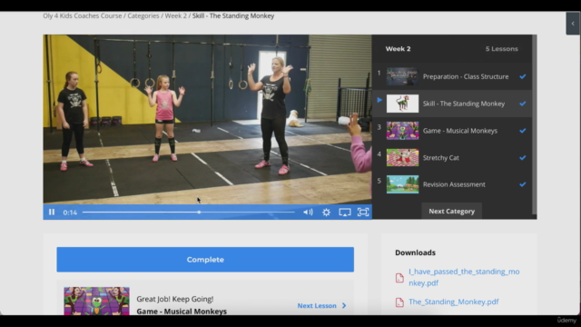Click PDF icon beside I_have_passed_the_standing_monkey.pdf
This screenshot has height=327, width=581.
[x=399, y=277]
